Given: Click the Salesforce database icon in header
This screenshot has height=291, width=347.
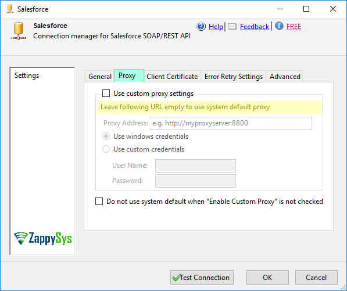Looking at the screenshot, I should tap(19, 31).
